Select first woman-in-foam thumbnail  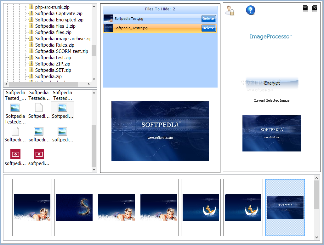pyautogui.click(x=32, y=208)
